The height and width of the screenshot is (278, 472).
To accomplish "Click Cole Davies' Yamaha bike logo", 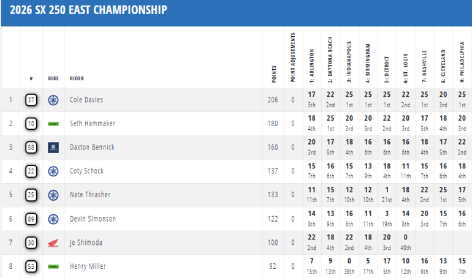I will point(53,100).
